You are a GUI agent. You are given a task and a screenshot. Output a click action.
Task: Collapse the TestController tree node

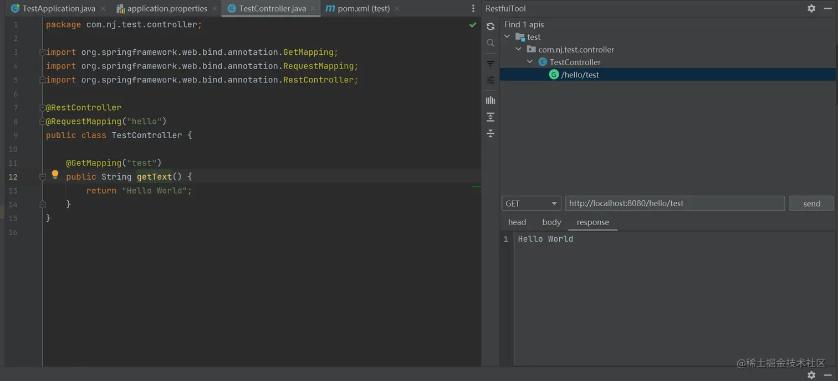point(530,62)
